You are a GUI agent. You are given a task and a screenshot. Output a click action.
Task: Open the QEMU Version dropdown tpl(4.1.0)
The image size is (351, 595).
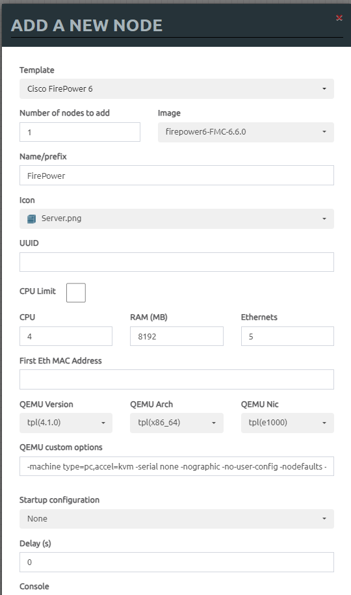66,423
